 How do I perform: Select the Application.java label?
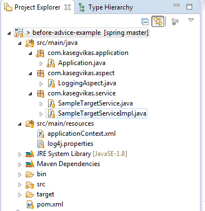[82, 63]
